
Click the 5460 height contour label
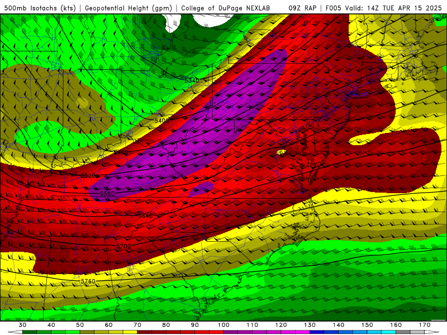(121, 152)
